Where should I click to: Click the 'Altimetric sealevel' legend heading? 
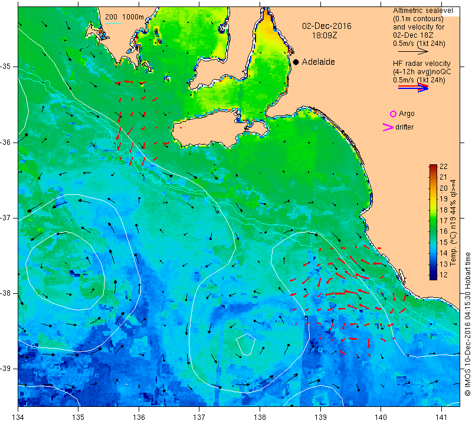(422, 11)
